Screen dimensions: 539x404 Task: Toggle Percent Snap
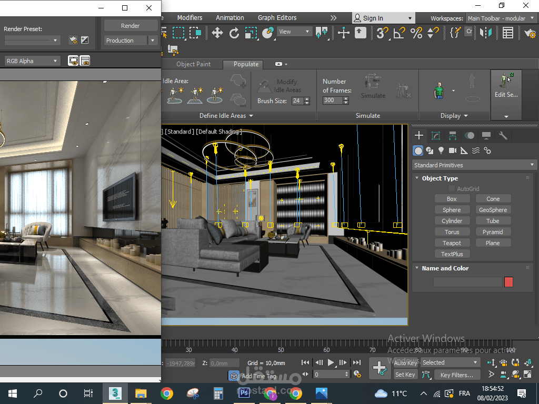coord(416,33)
